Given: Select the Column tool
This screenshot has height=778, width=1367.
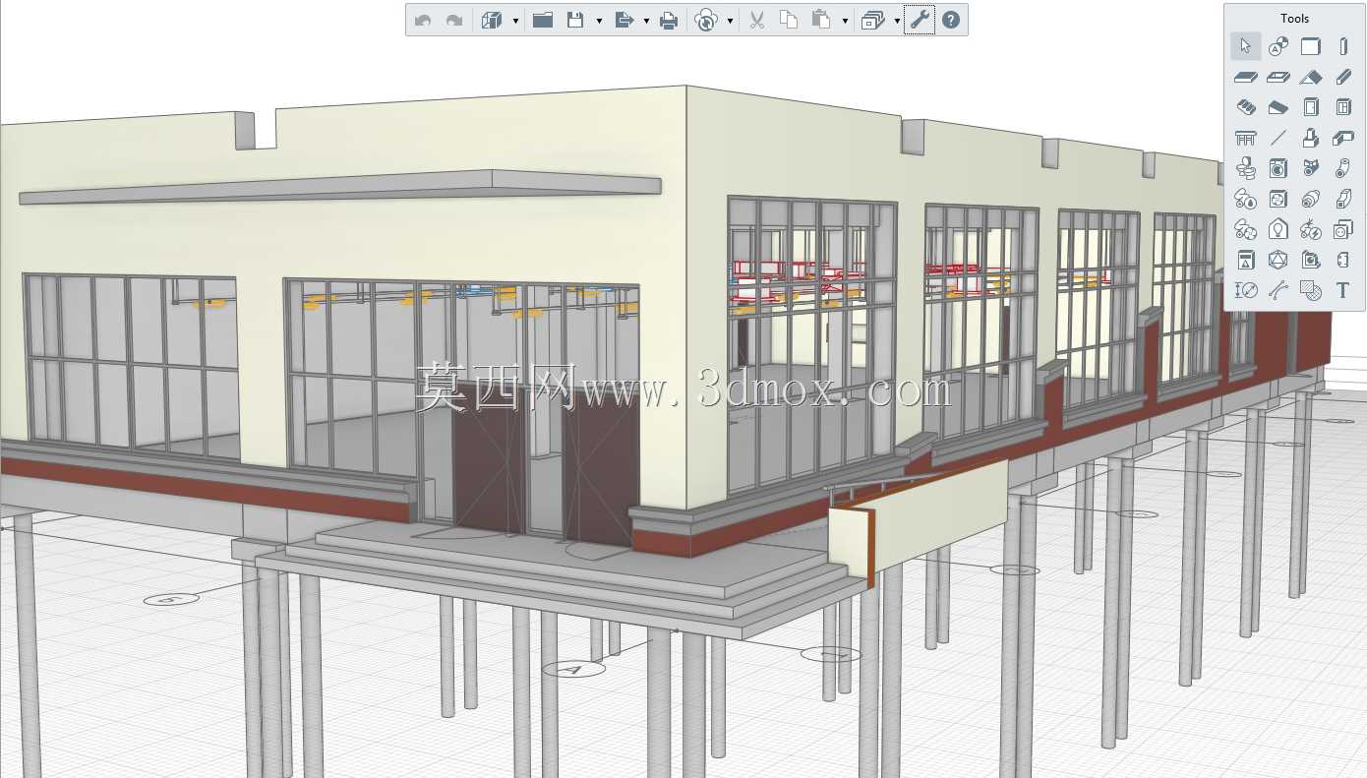Looking at the screenshot, I should click(1343, 46).
